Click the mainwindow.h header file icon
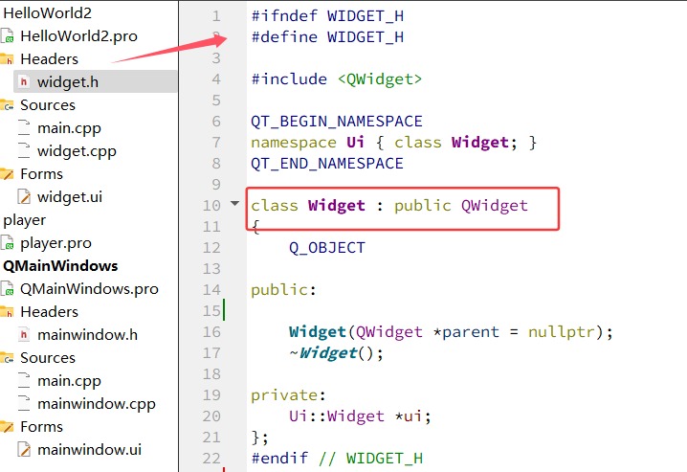Image resolution: width=687 pixels, height=472 pixels. coord(24,335)
